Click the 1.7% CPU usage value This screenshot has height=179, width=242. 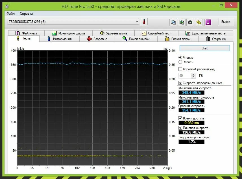191,142
